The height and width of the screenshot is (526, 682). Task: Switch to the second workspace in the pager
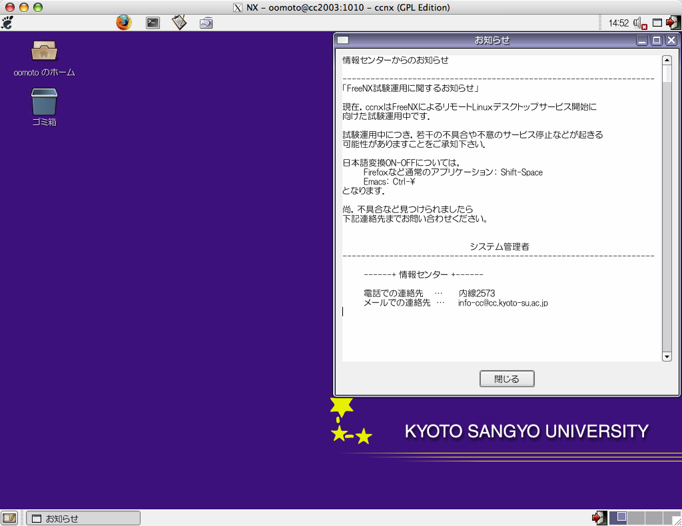point(635,518)
